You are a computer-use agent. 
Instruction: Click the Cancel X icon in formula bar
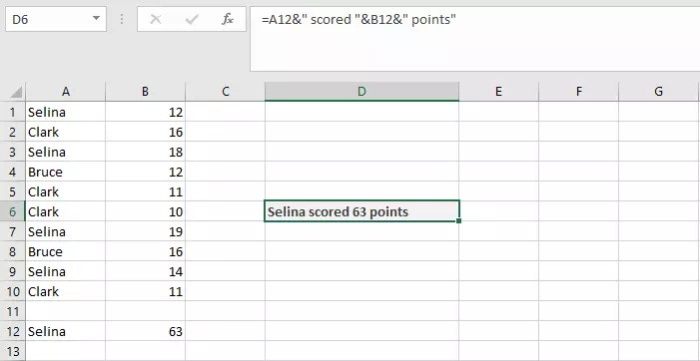[x=156, y=19]
